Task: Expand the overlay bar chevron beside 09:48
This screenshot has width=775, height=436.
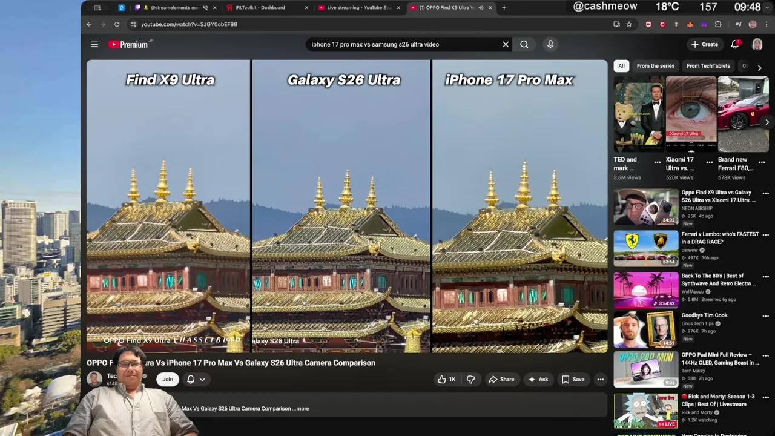Action: [767, 7]
